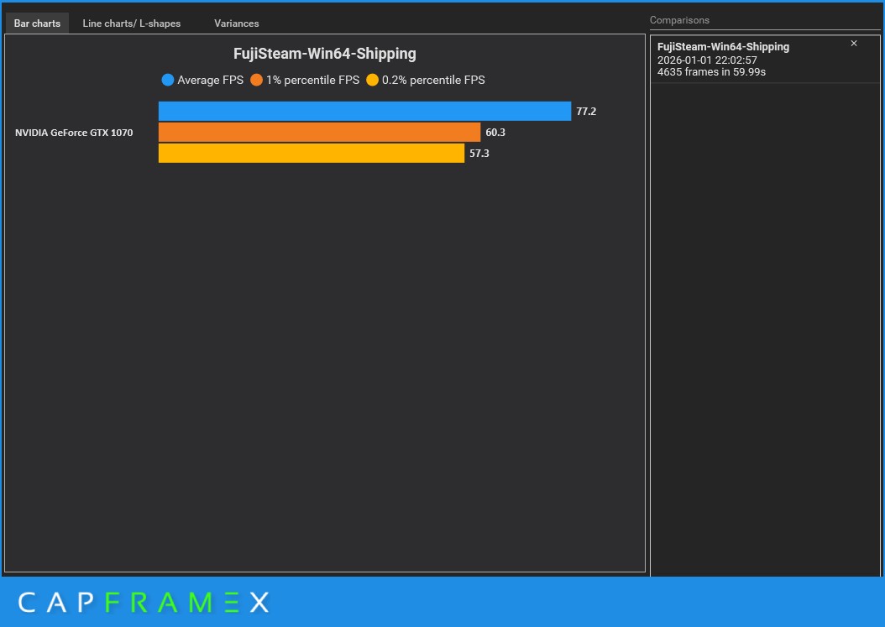Click the 1% percentile FPS legend text

click(312, 80)
